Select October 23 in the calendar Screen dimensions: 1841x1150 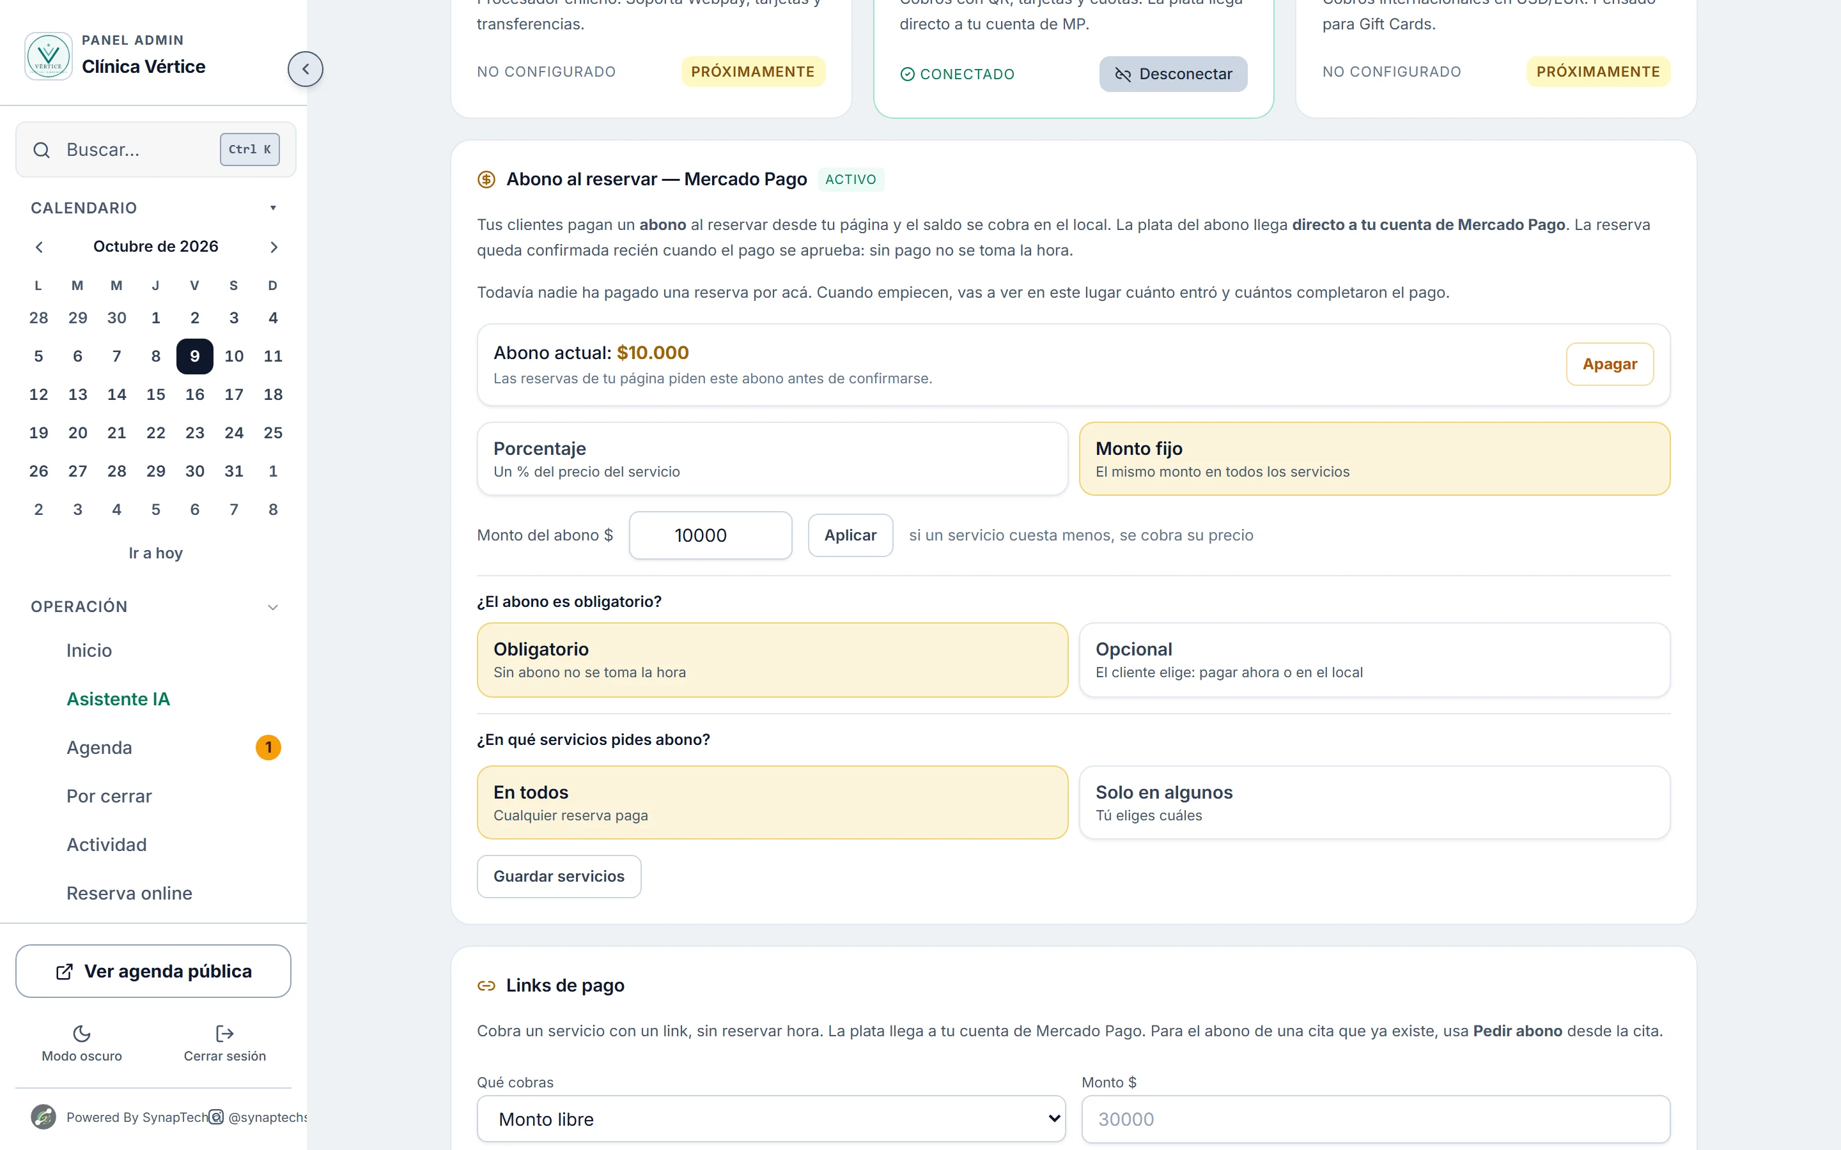[195, 433]
